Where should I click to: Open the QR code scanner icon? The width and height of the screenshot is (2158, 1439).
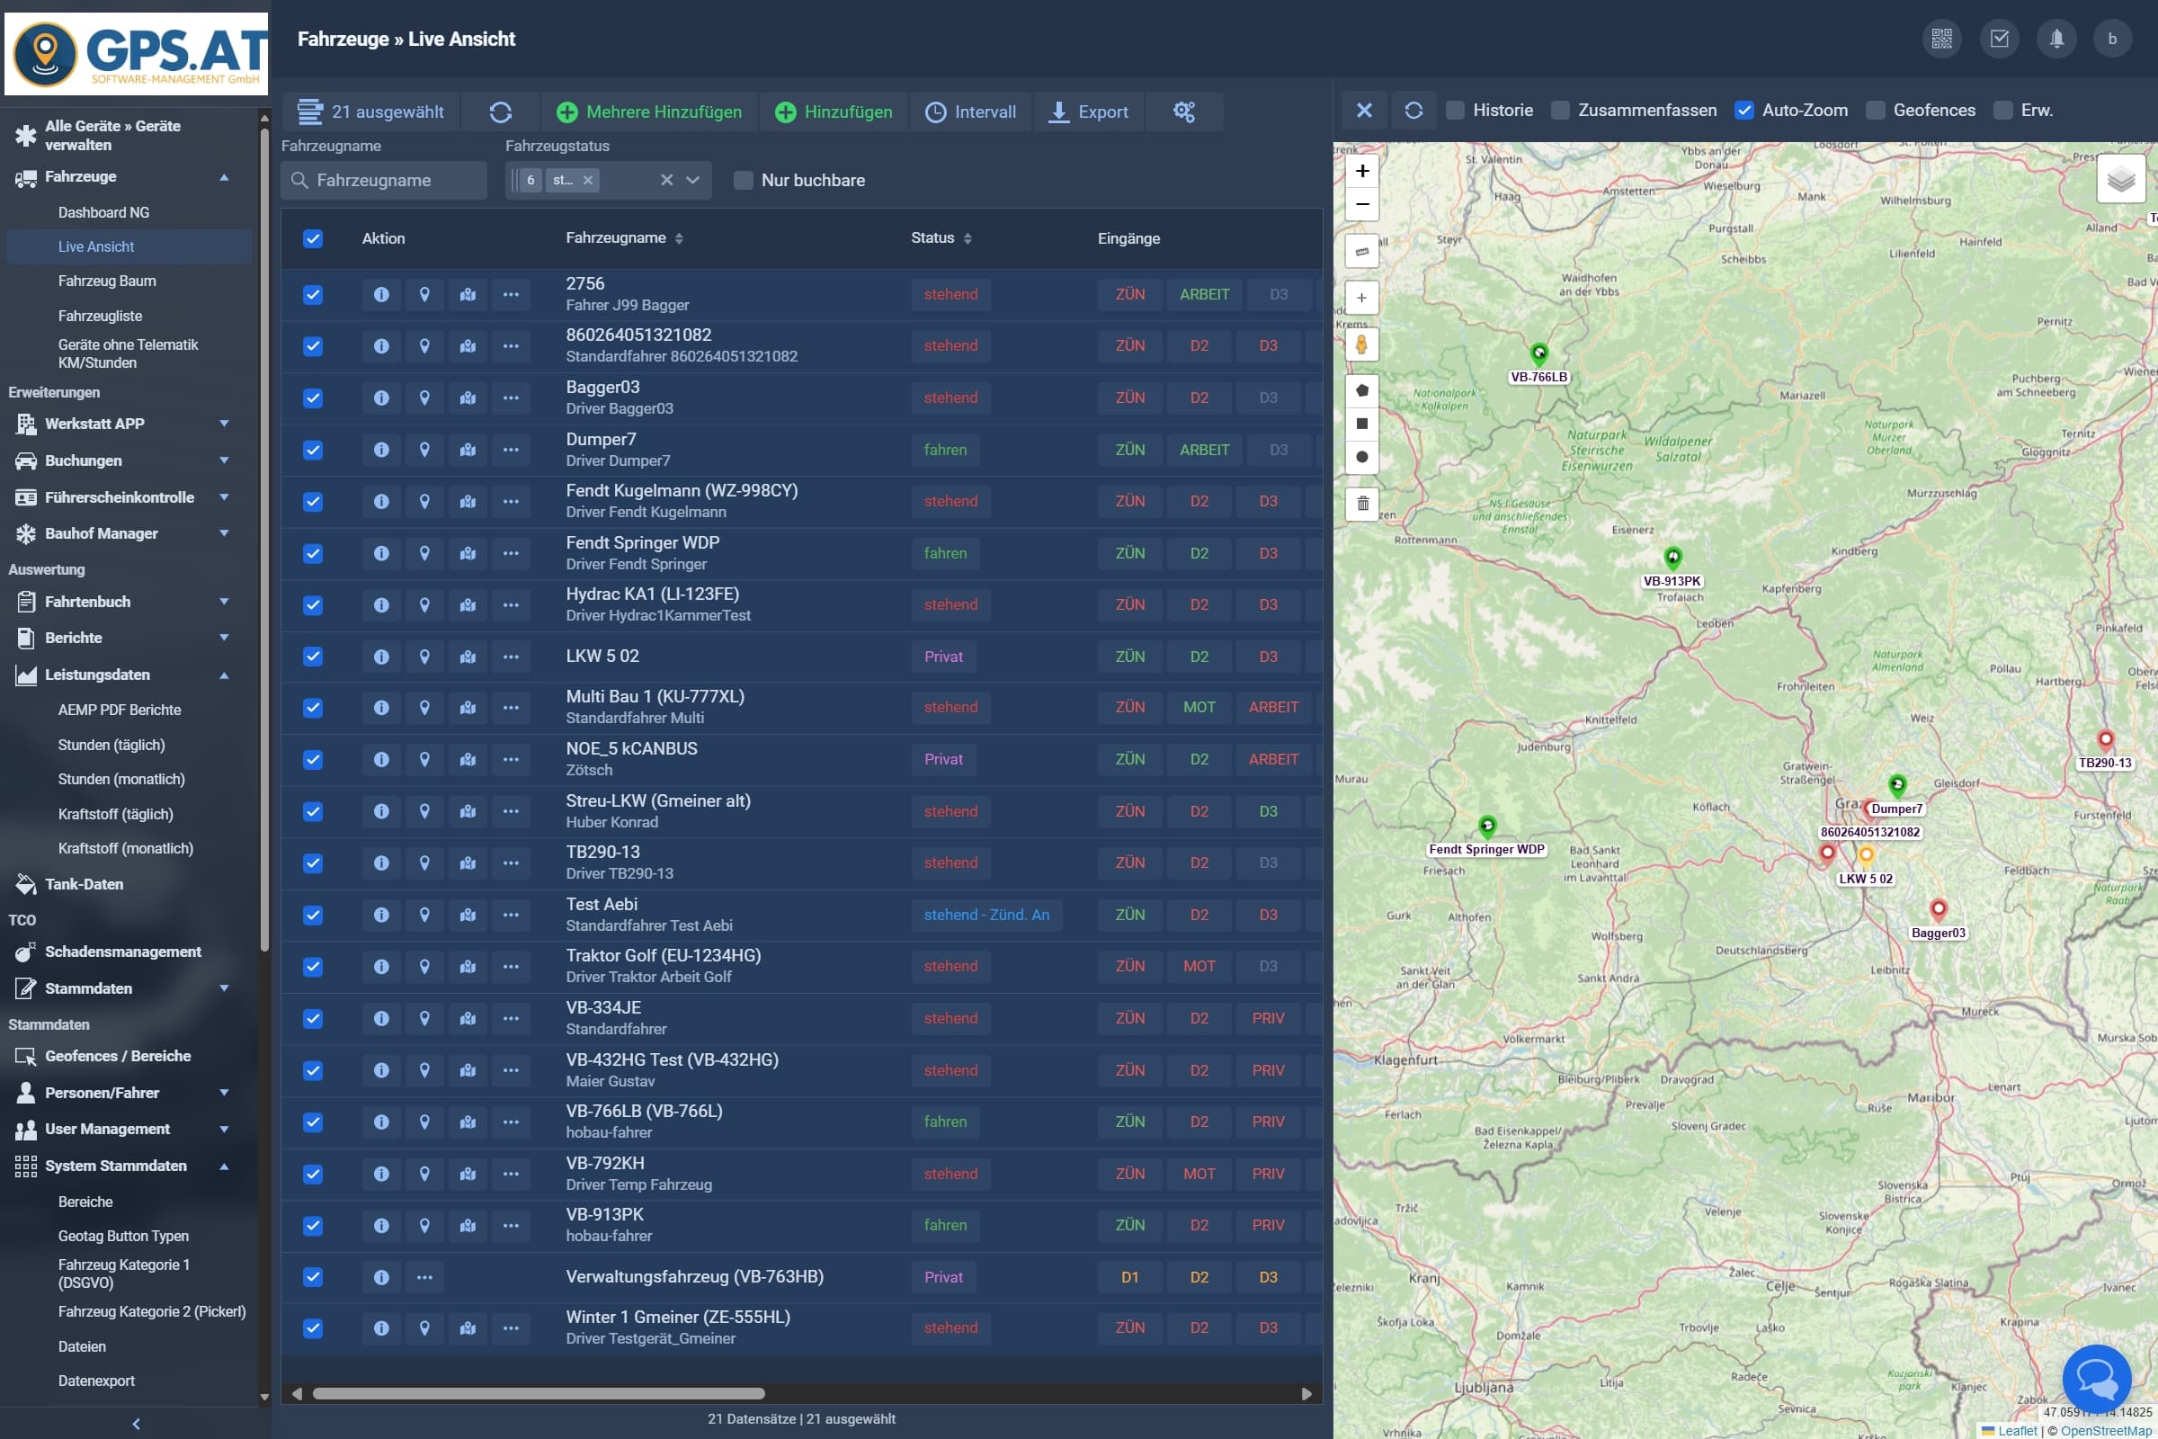click(1941, 39)
